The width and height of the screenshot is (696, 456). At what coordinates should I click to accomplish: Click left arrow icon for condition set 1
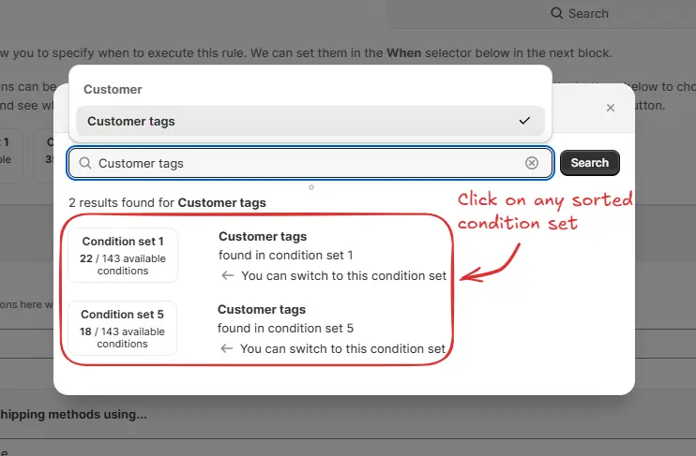[227, 275]
